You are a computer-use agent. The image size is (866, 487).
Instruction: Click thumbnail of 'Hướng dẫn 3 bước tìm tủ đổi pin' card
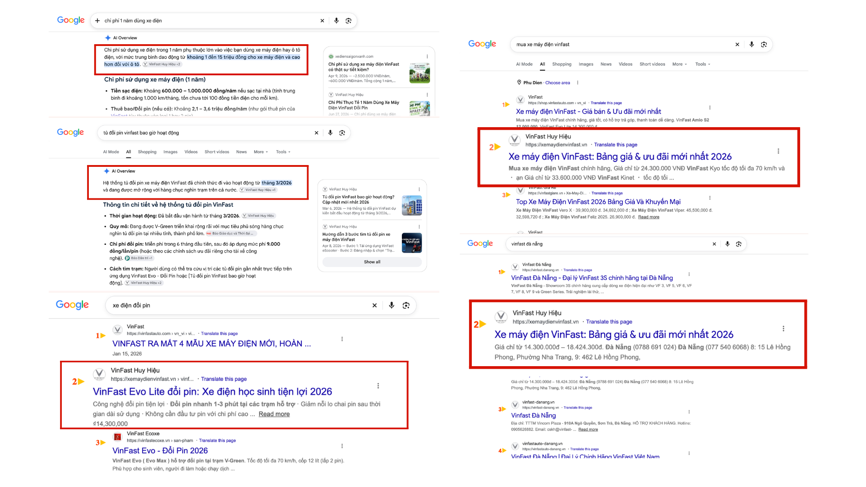coord(412,243)
